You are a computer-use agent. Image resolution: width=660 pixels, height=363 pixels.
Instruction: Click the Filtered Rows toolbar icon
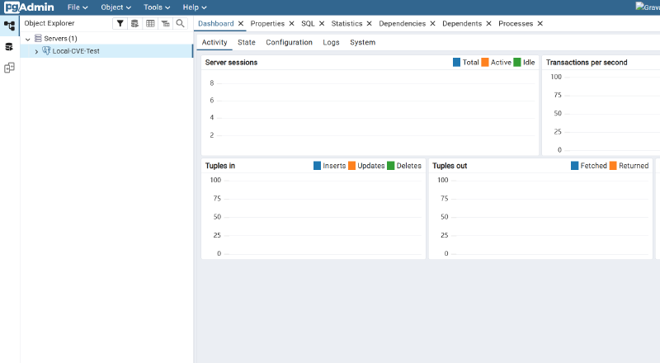click(166, 24)
